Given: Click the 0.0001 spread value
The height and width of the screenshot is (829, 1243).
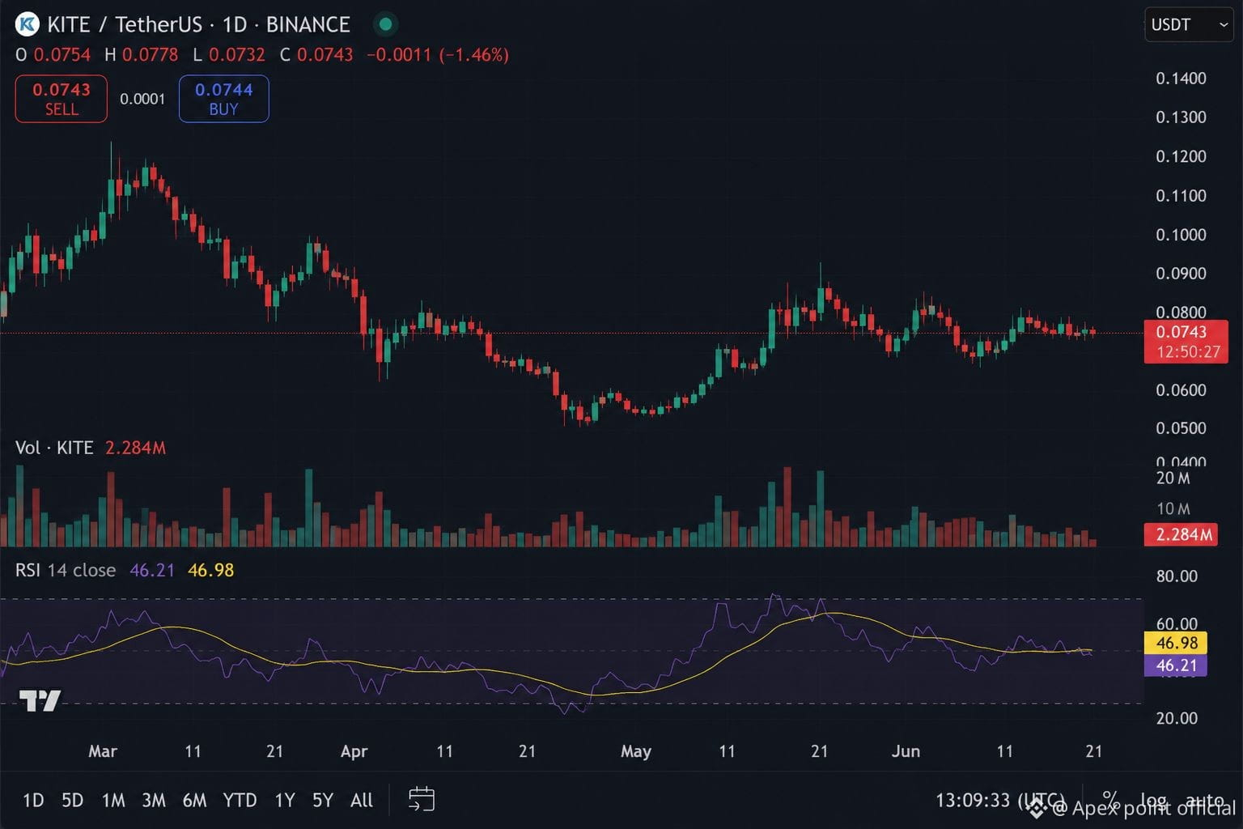Looking at the screenshot, I should 142,99.
